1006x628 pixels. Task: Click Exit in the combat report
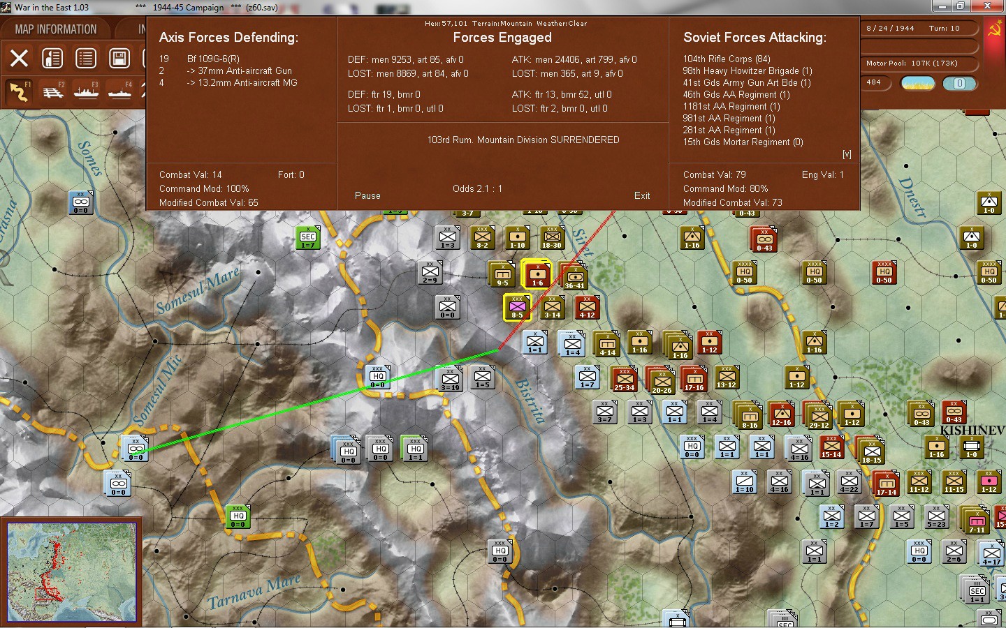point(642,196)
